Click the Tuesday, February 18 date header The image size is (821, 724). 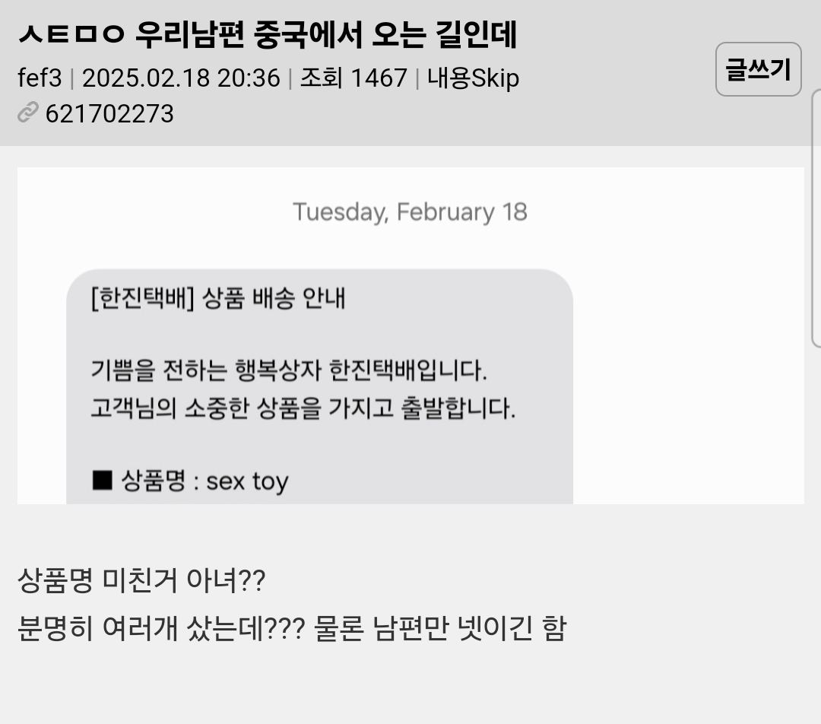(x=410, y=211)
